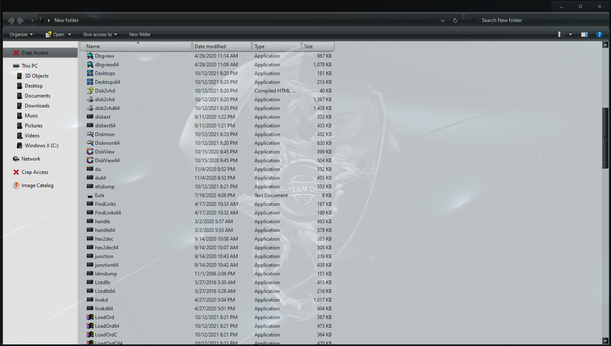The height and width of the screenshot is (346, 611).
Task: Select 3D Objects in navigation pane
Action: click(37, 76)
